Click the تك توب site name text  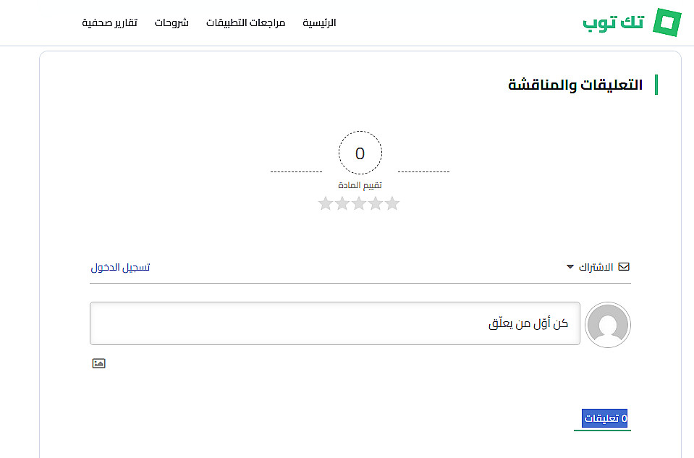click(613, 22)
